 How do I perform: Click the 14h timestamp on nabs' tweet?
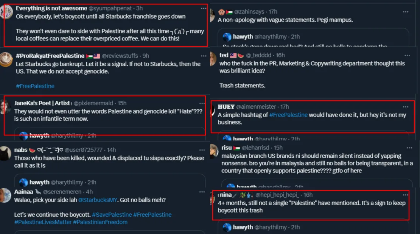point(111,150)
